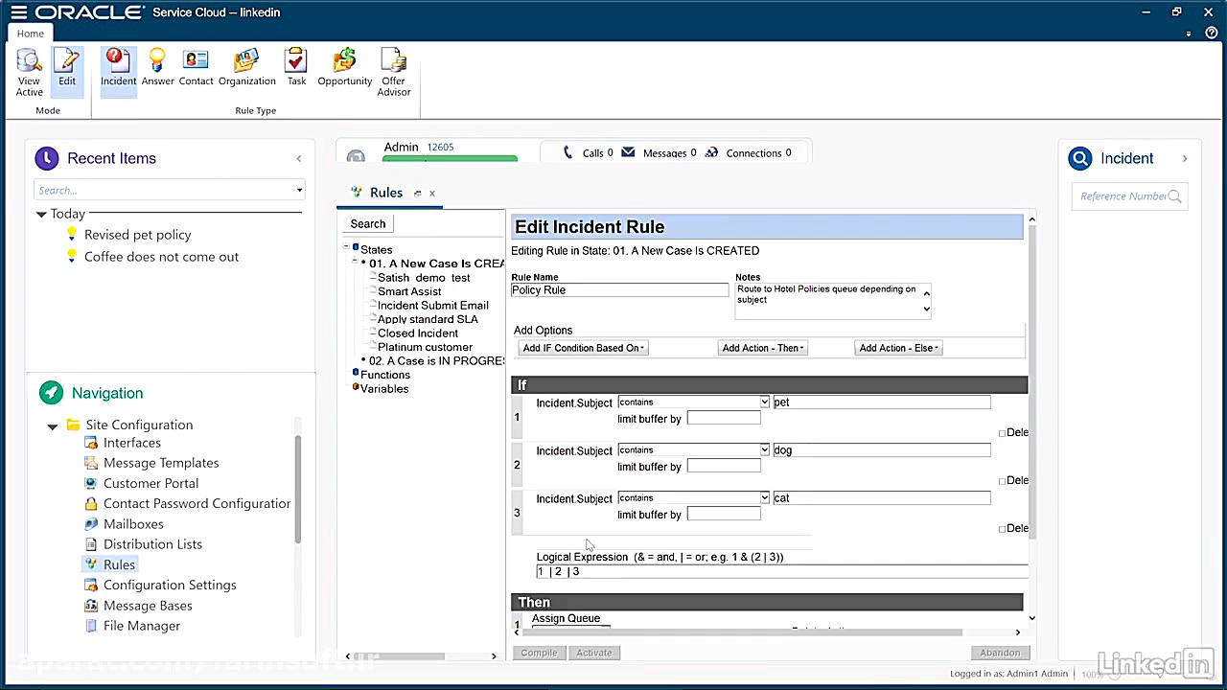Tick the Delete checkbox for condition 2
The height and width of the screenshot is (690, 1227).
(x=1003, y=481)
